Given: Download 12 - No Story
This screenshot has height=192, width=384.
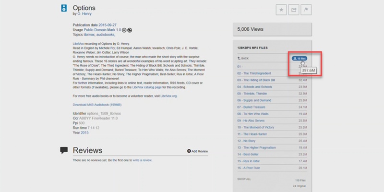Looking at the screenshot, I should pos(246,141).
